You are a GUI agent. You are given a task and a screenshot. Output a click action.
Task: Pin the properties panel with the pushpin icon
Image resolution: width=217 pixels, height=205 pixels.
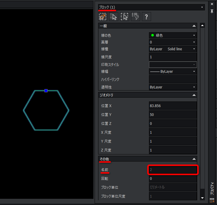[x=212, y=11]
